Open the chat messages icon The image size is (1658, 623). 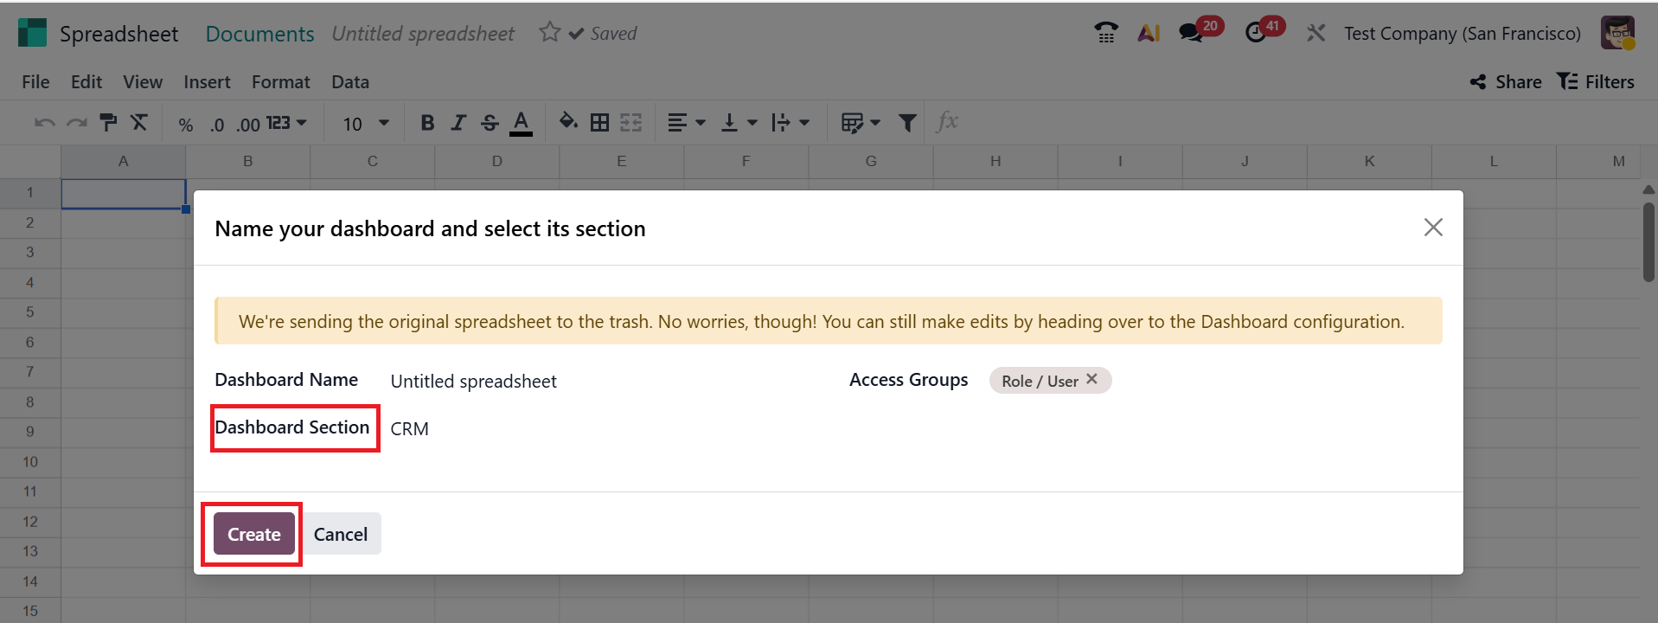pyautogui.click(x=1192, y=34)
